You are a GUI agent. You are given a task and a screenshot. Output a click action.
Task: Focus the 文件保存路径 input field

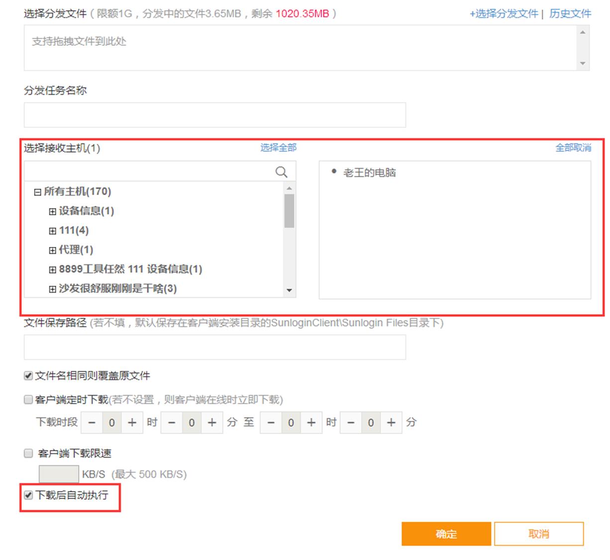(215, 347)
